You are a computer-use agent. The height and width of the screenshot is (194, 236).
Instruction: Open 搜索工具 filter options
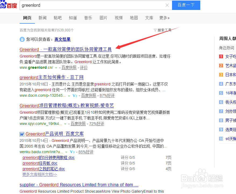[162, 30]
